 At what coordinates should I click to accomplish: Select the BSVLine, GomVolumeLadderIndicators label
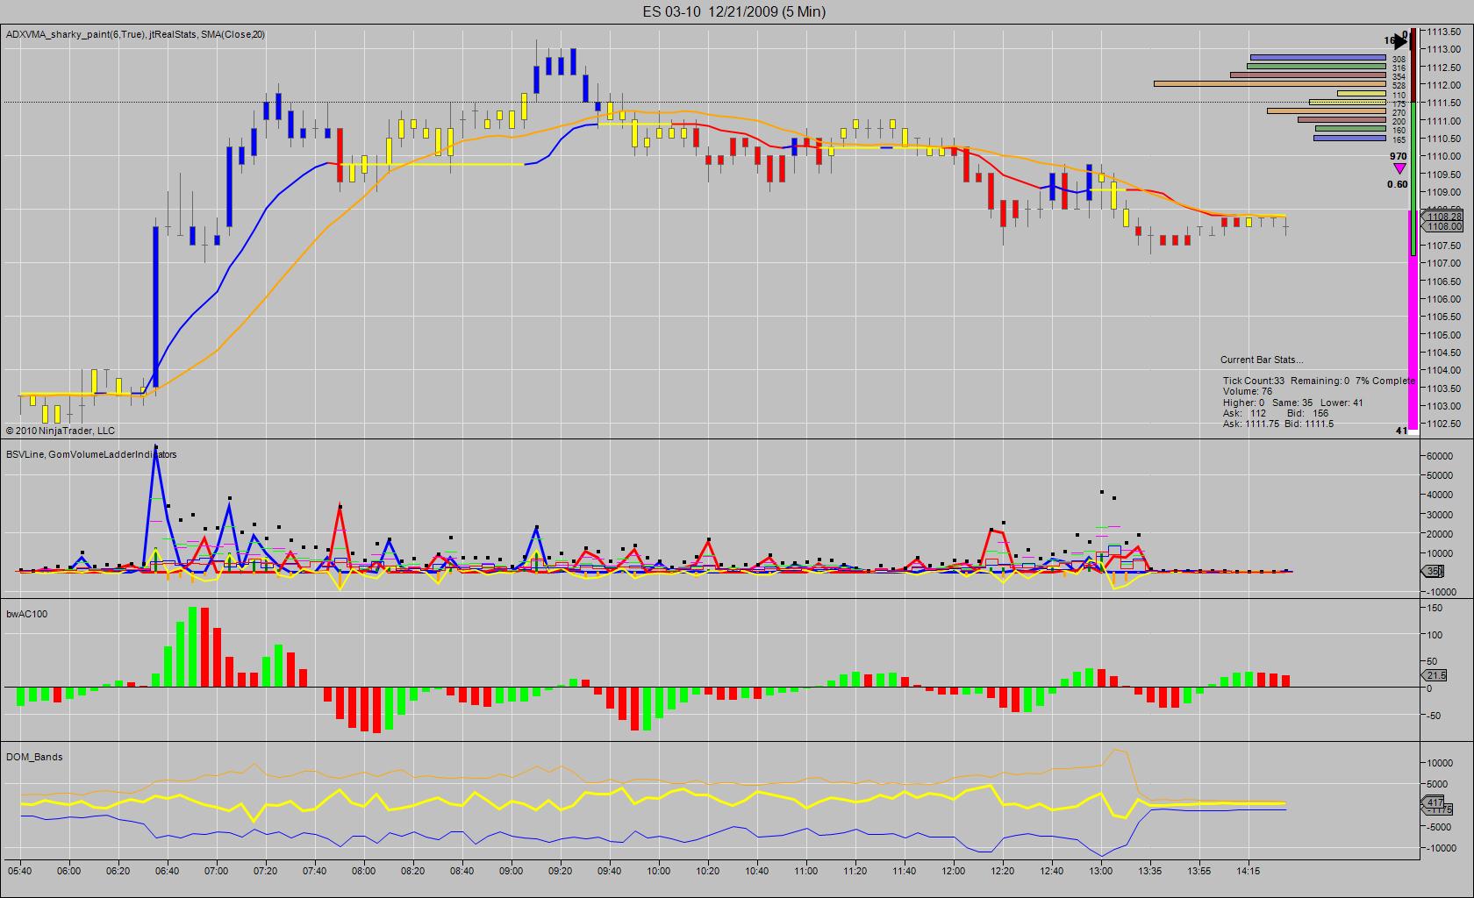(91, 454)
